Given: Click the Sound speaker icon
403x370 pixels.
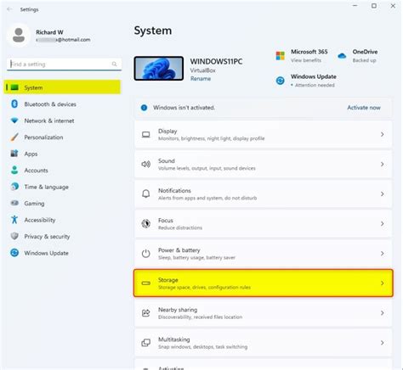Looking at the screenshot, I should point(146,164).
